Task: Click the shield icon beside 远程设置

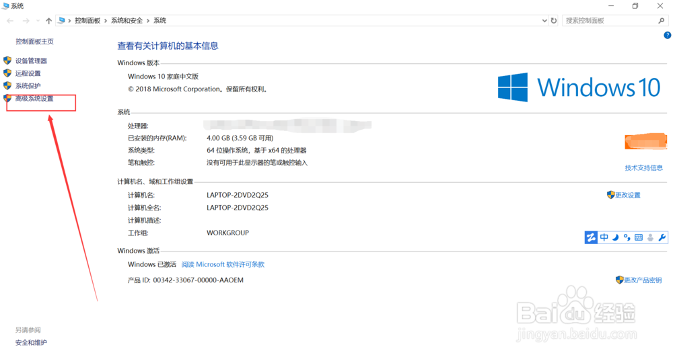Action: tap(7, 73)
